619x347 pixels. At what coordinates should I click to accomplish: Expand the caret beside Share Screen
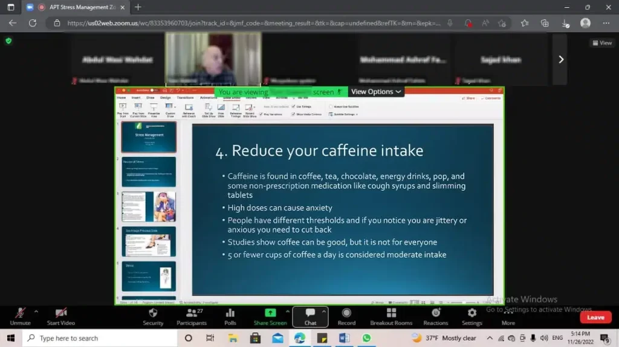click(x=287, y=311)
